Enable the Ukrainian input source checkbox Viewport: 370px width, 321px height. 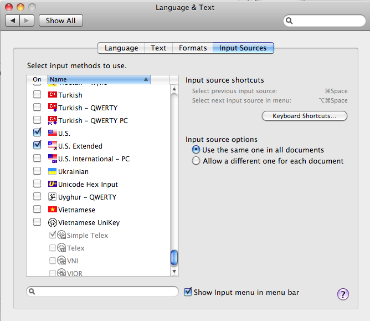[37, 171]
